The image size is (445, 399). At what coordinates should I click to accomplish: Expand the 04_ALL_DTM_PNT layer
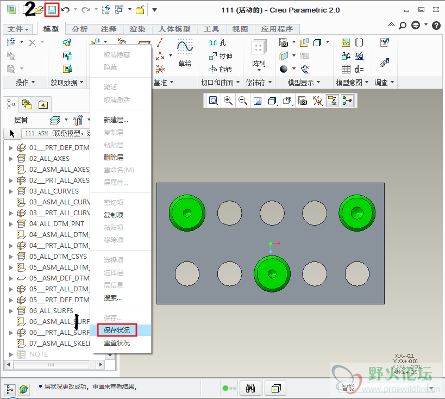(11, 224)
